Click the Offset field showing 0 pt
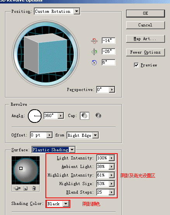 38,135
